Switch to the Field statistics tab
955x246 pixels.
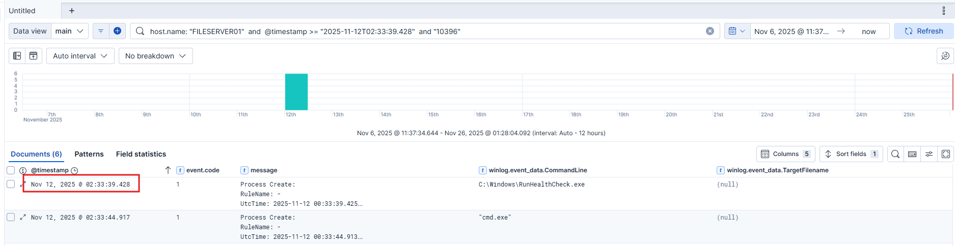click(141, 154)
